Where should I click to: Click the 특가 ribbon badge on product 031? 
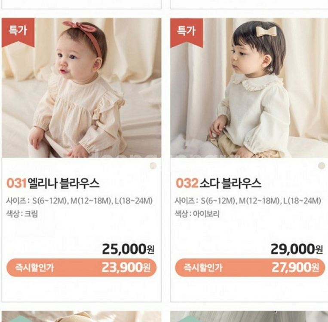(18, 32)
